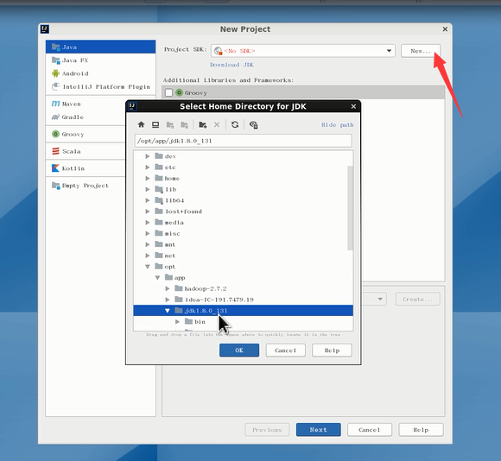Select Kotlin project type
Screen dimensions: 501x461
click(x=86, y=168)
